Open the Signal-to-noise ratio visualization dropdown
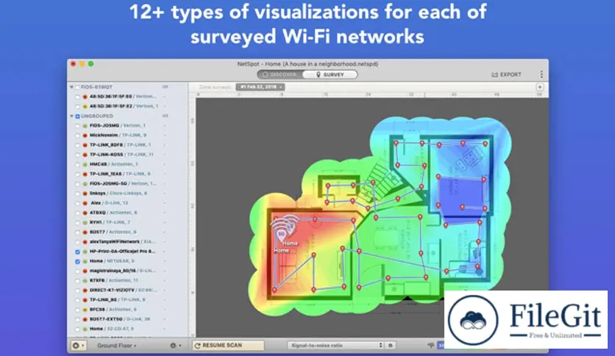This screenshot has height=356, width=615. [336, 346]
